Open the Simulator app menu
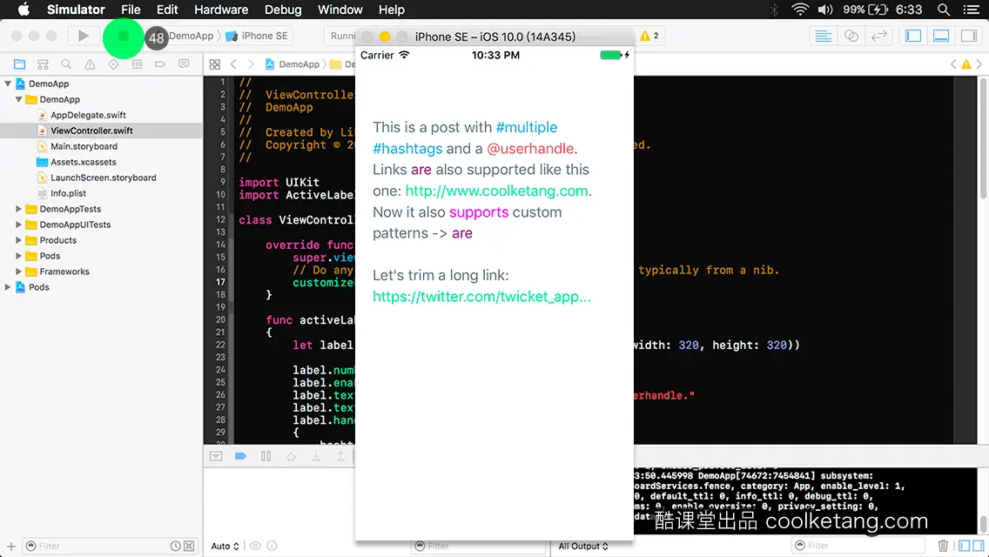This screenshot has width=989, height=557. click(76, 10)
